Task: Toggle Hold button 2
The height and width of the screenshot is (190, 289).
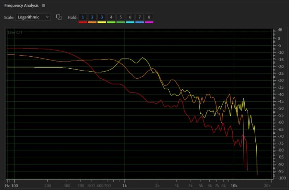Action: point(92,17)
